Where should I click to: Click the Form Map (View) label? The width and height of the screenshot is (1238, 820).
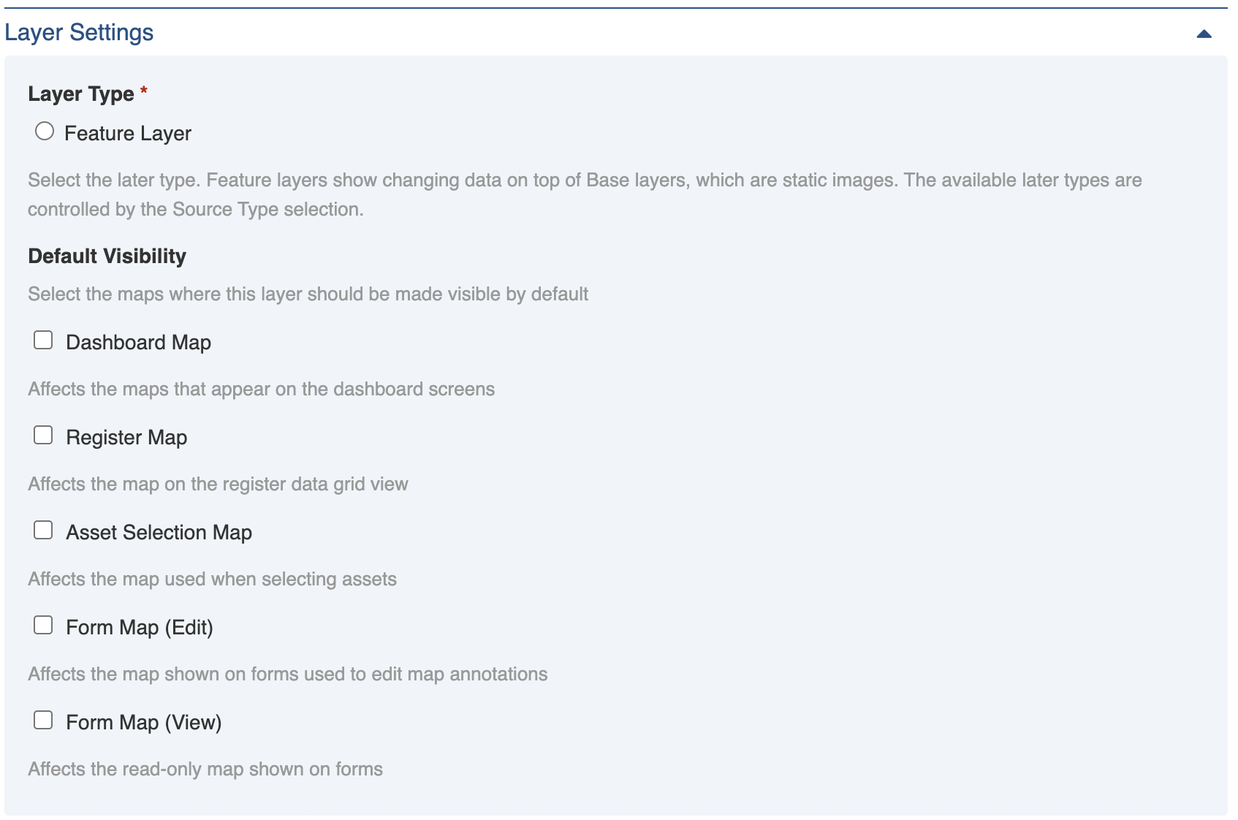tap(143, 721)
